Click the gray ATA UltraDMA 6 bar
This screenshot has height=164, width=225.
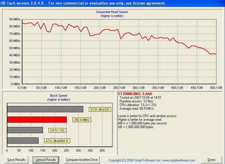click(23, 141)
